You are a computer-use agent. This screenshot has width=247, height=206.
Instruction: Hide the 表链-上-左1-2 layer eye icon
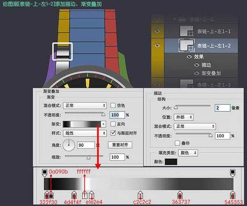(x=157, y=44)
